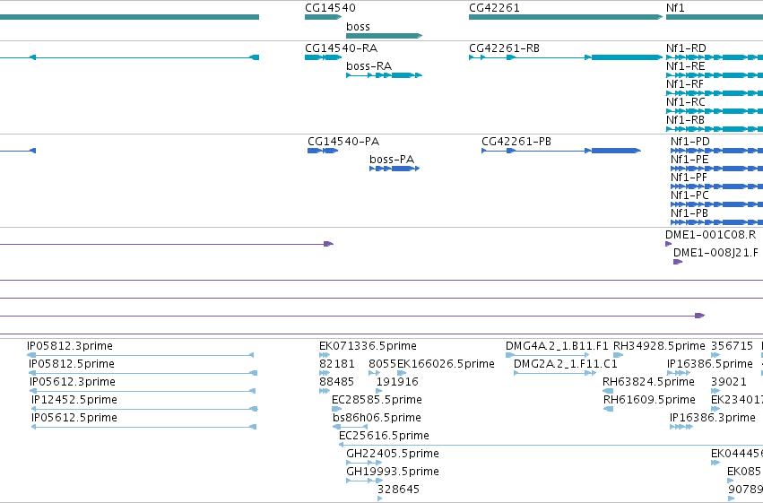Viewport: 763px width, 503px height.
Task: Select the IP05612.3prime EST feature
Action: click(143, 391)
